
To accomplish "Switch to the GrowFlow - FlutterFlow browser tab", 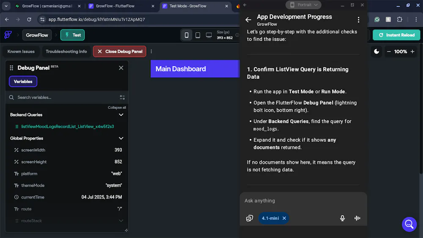I will coord(114,6).
